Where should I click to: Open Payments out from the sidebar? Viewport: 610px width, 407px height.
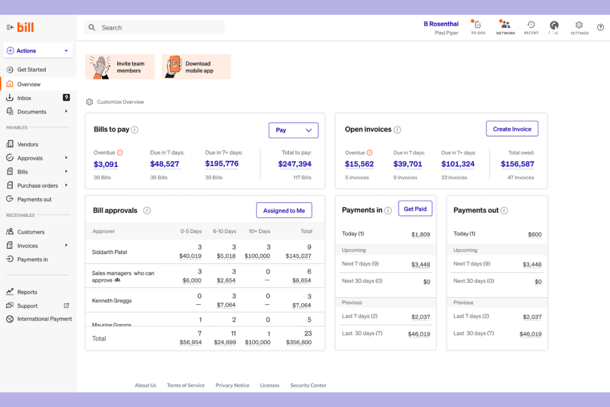pyautogui.click(x=34, y=199)
